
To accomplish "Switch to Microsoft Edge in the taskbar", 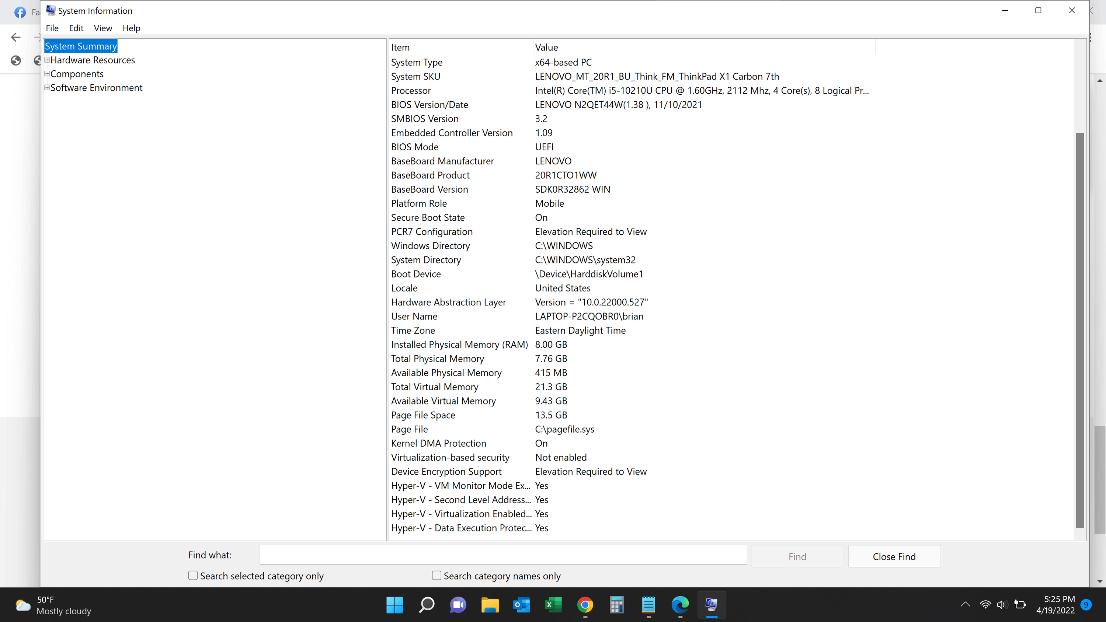I will [x=680, y=605].
